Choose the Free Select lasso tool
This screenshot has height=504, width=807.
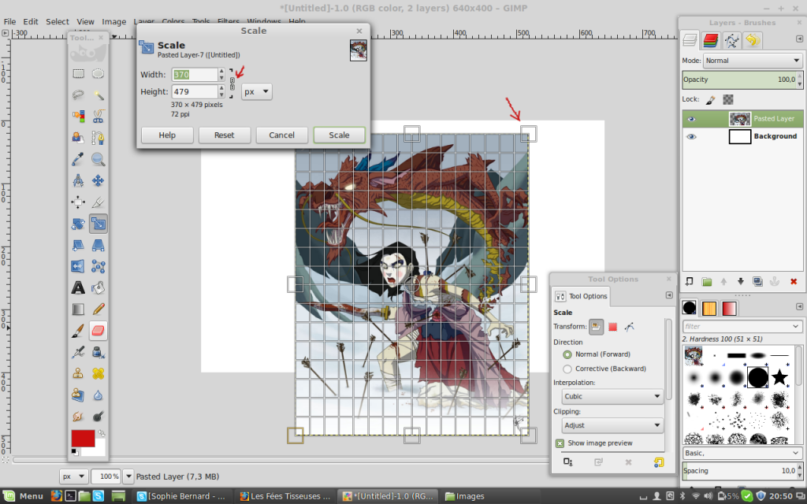pos(78,95)
